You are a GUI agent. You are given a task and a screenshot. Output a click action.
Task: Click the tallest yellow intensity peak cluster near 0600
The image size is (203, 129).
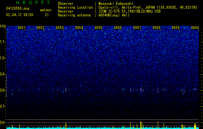pos(195,125)
